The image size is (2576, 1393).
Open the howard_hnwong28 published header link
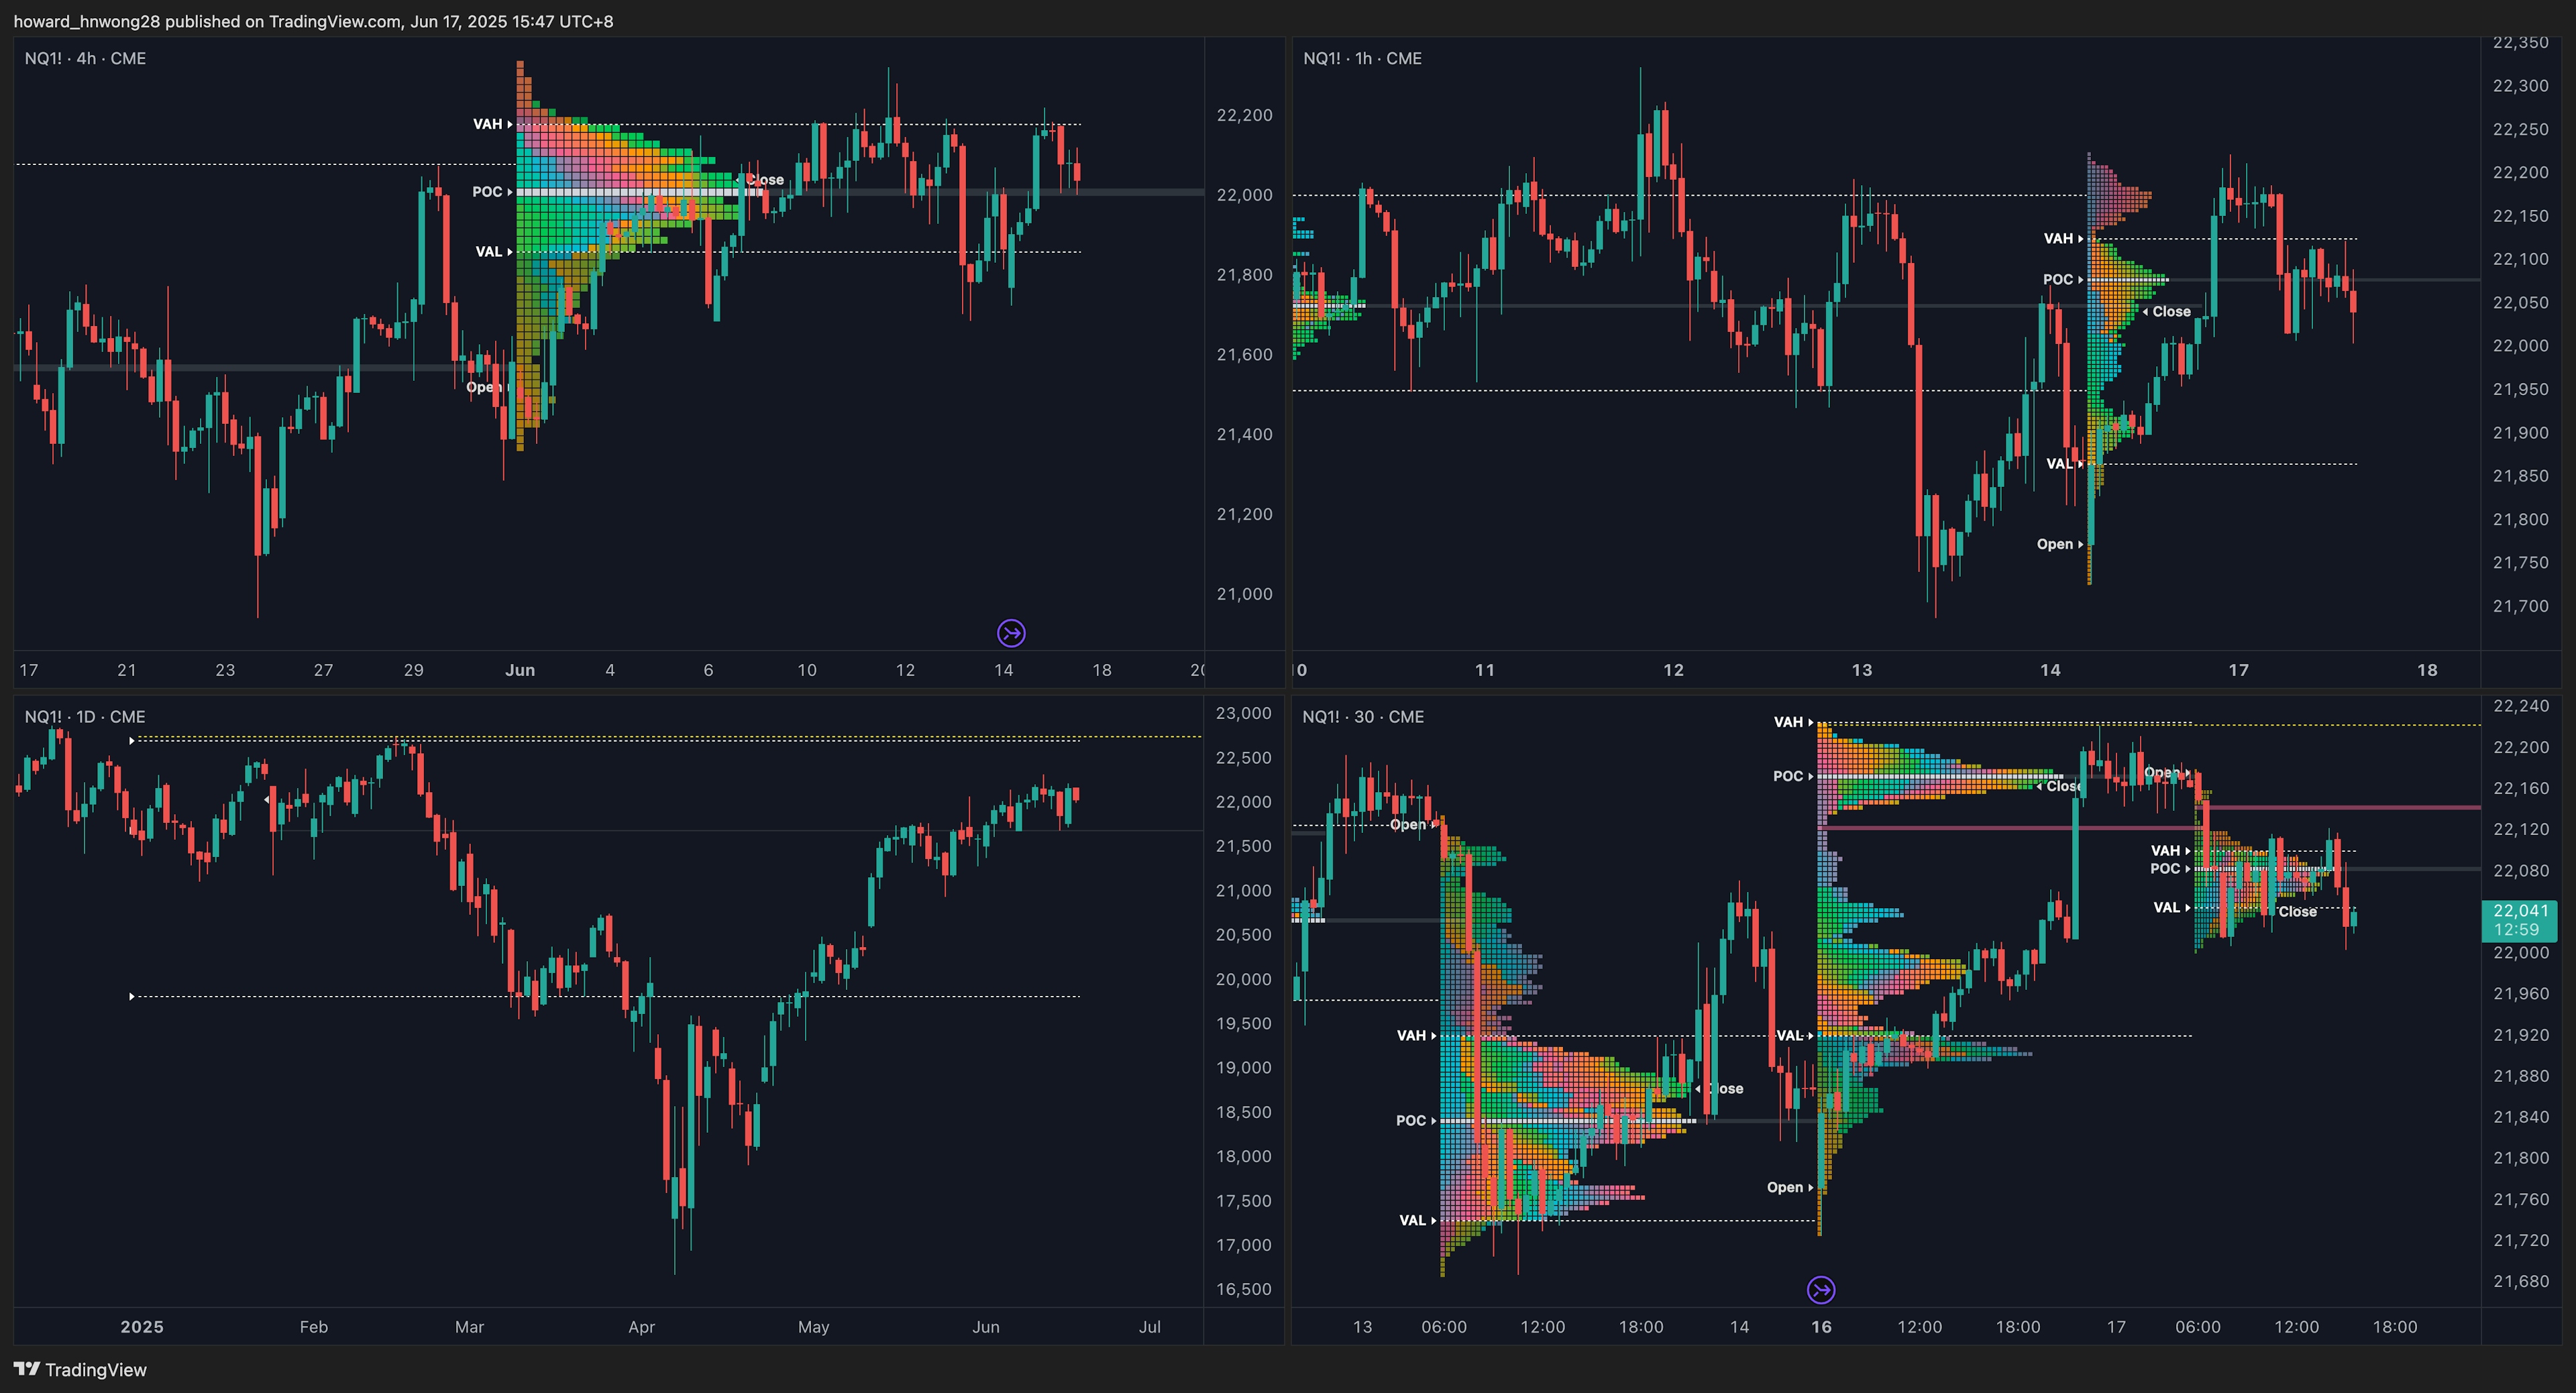[x=313, y=21]
